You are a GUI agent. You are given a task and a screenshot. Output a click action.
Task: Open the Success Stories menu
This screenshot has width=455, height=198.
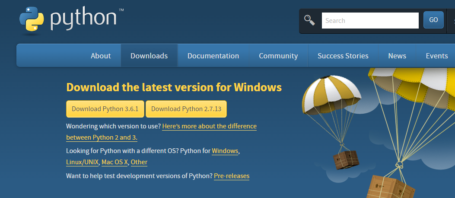pyautogui.click(x=343, y=56)
